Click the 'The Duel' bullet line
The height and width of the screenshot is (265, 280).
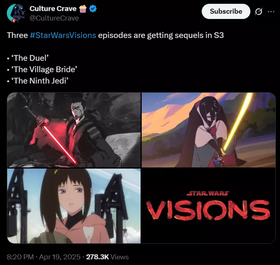28,58
